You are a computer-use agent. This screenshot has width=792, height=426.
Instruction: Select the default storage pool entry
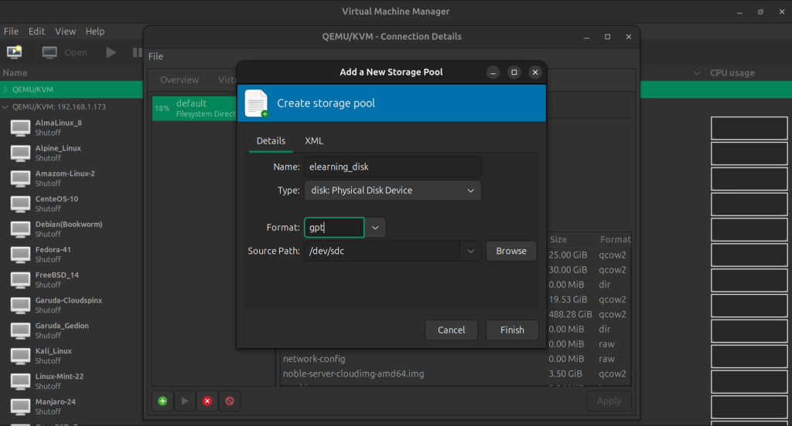[x=195, y=108]
